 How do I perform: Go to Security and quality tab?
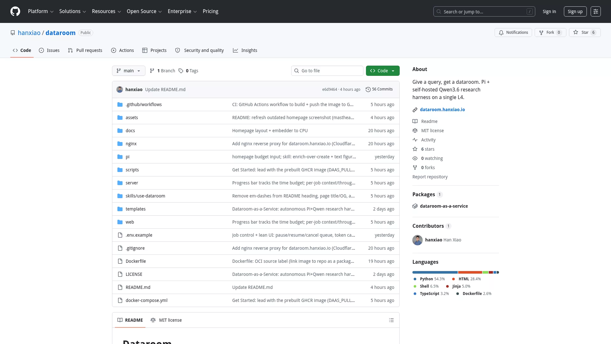200,50
